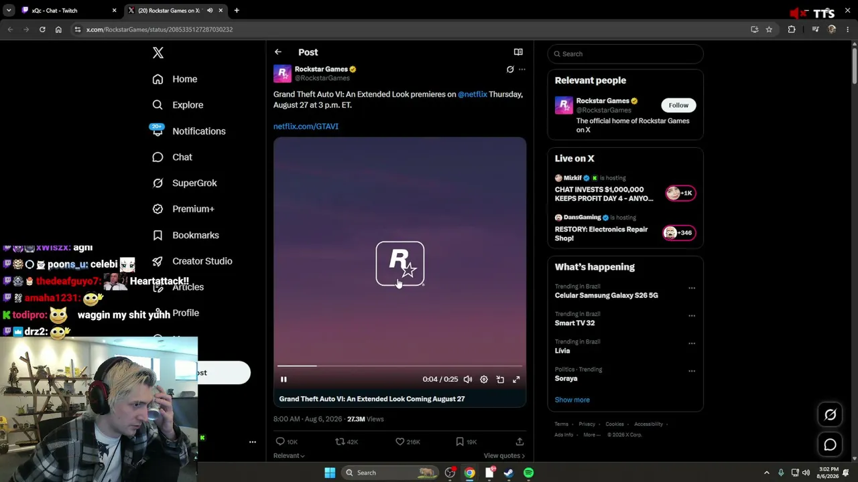Open more options for Livia trend
This screenshot has width=858, height=482.
click(692, 343)
